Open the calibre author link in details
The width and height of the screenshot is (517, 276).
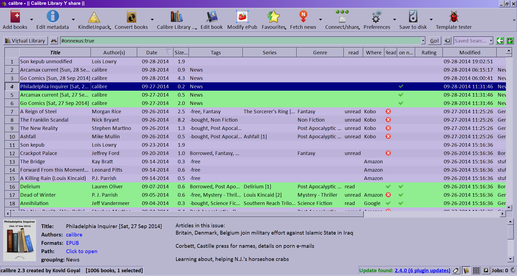pos(74,235)
